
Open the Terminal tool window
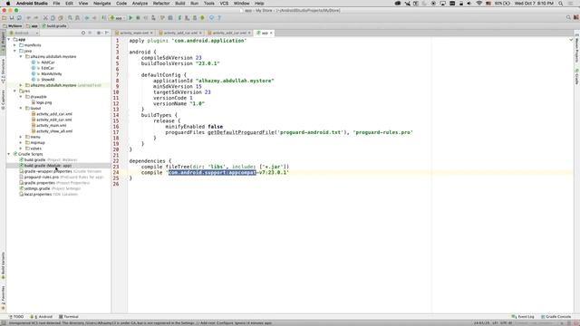pyautogui.click(x=69, y=317)
